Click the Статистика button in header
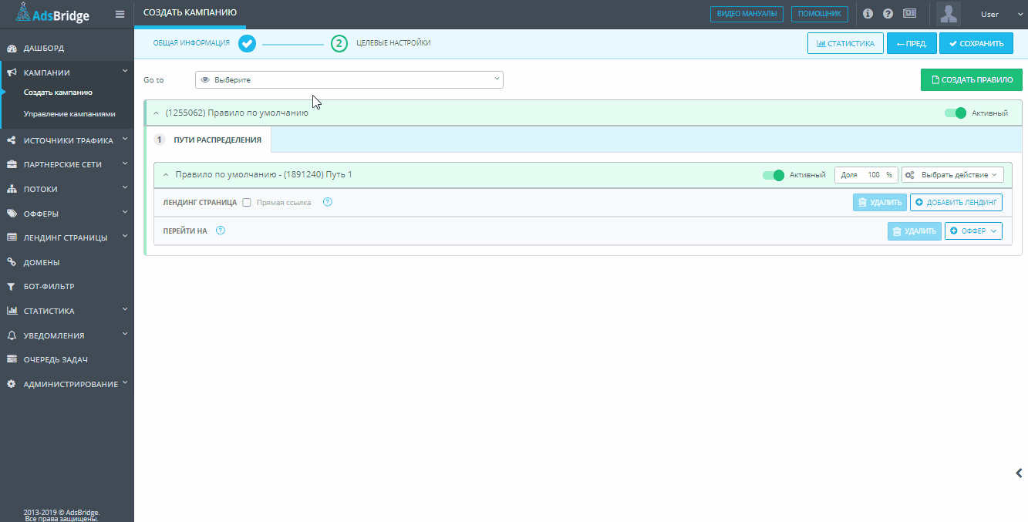Viewport: 1028px width, 522px height. click(x=845, y=43)
